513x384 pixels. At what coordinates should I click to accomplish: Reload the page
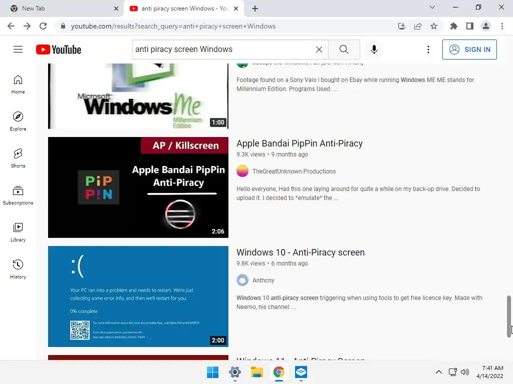point(43,26)
